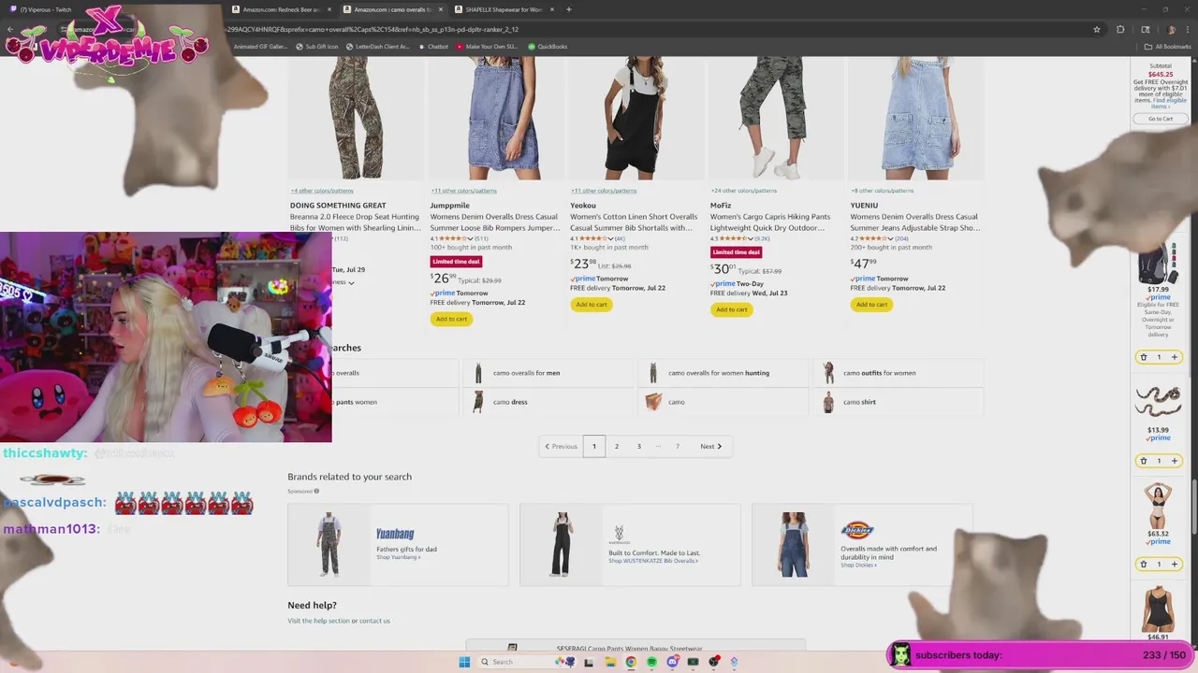Viewport: 1198px width, 673px height.
Task: Open Discord from the taskbar
Action: coord(672,662)
